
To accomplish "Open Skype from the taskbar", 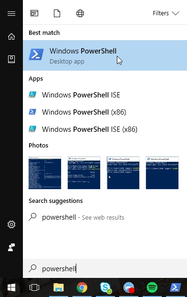I will 105,287.
